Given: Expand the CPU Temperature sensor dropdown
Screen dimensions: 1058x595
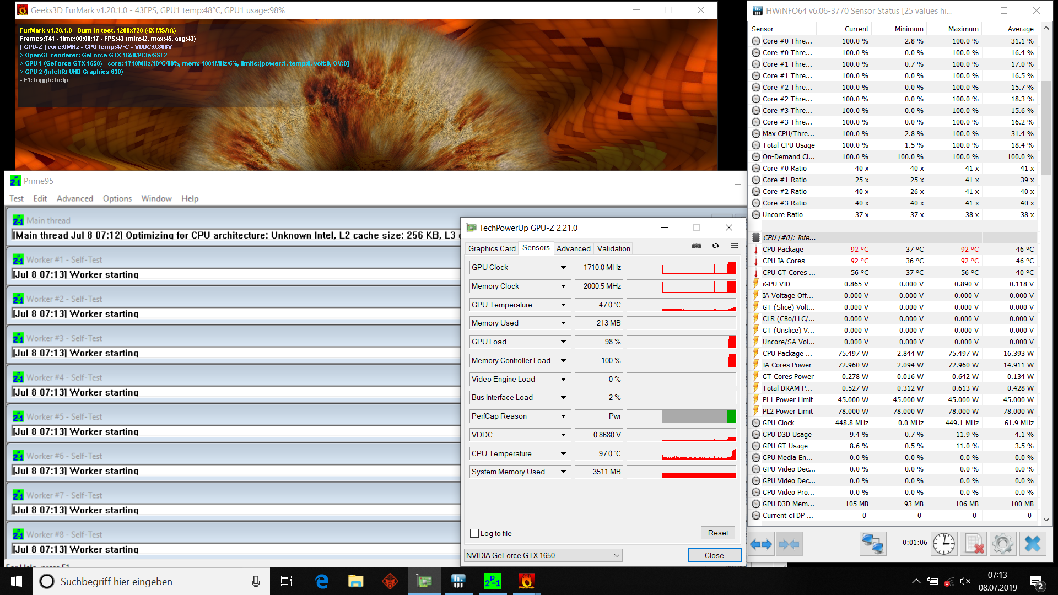Looking at the screenshot, I should point(563,454).
